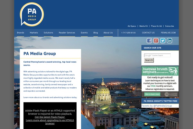Click the 'SEARCH OUR SITE' header

pos(152,48)
